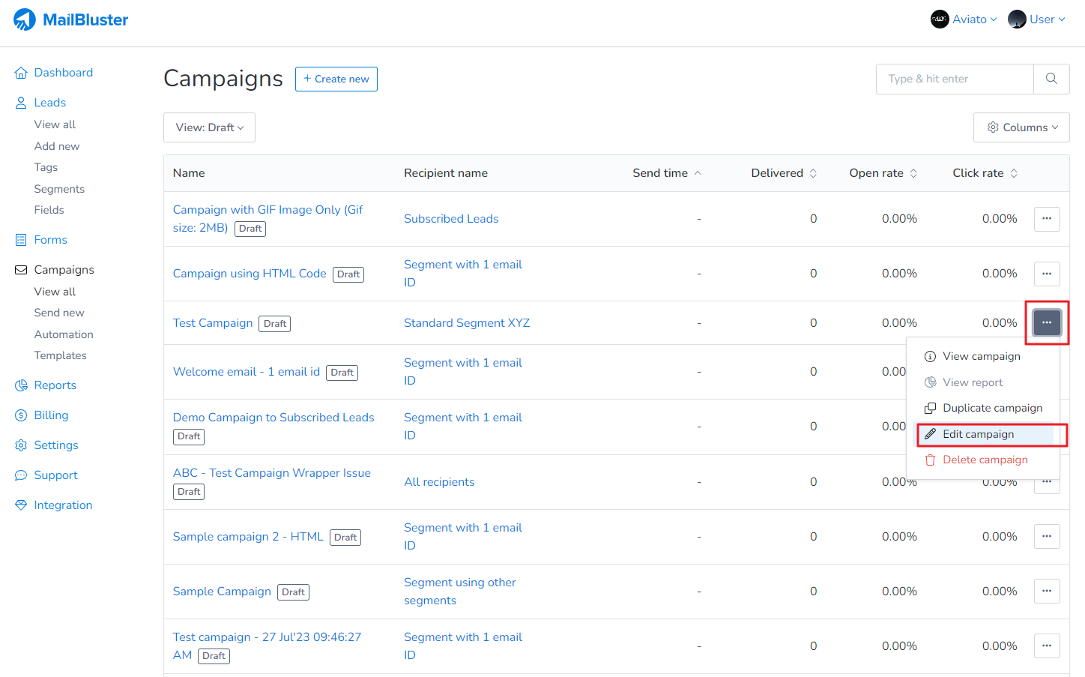Click the MailBluster logo icon
1085x677 pixels.
tap(25, 19)
